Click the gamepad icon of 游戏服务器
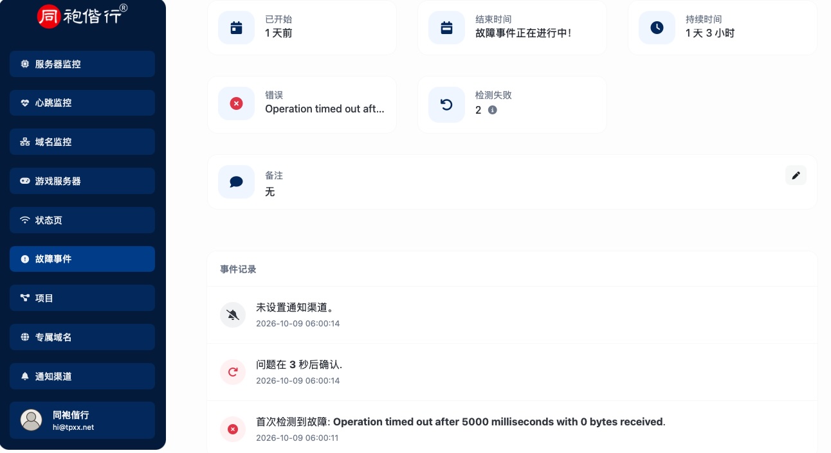Screen dimensions: 831x453 pos(25,181)
